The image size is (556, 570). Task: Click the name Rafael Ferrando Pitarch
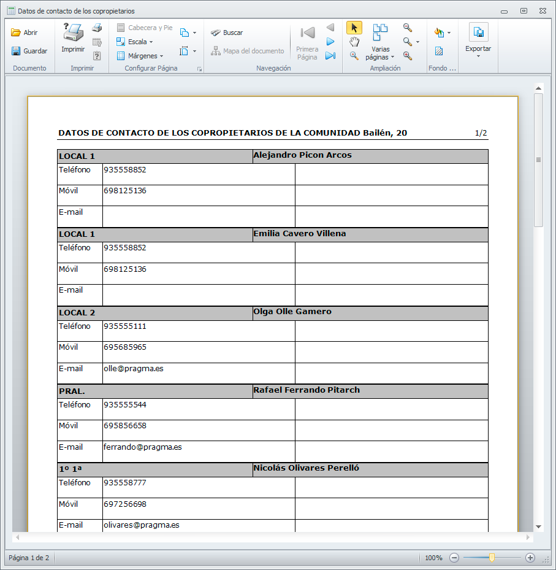click(307, 390)
